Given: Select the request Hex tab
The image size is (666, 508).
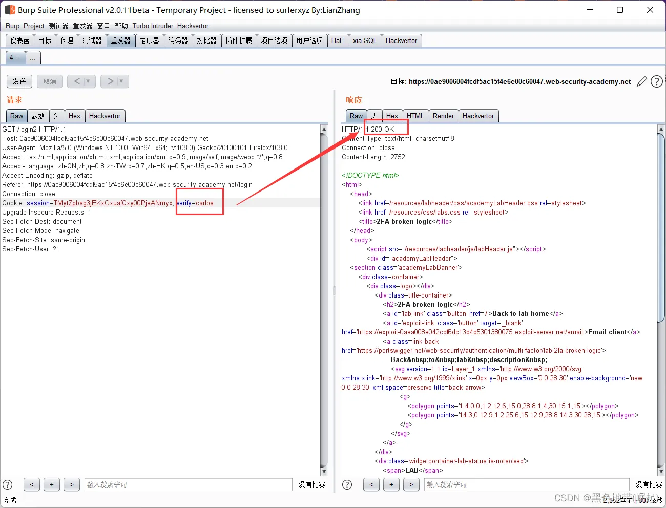Looking at the screenshot, I should [75, 116].
